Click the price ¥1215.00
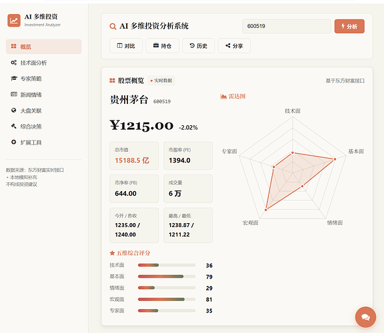The width and height of the screenshot is (384, 333). pyautogui.click(x=141, y=125)
